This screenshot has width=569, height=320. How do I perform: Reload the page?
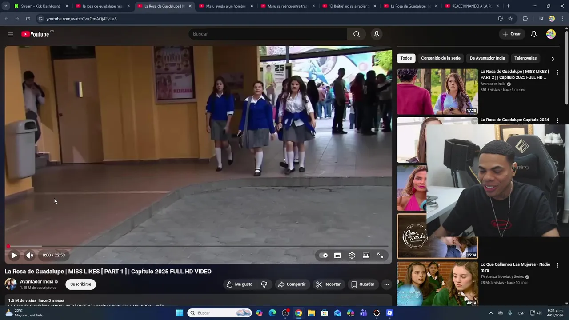28,19
